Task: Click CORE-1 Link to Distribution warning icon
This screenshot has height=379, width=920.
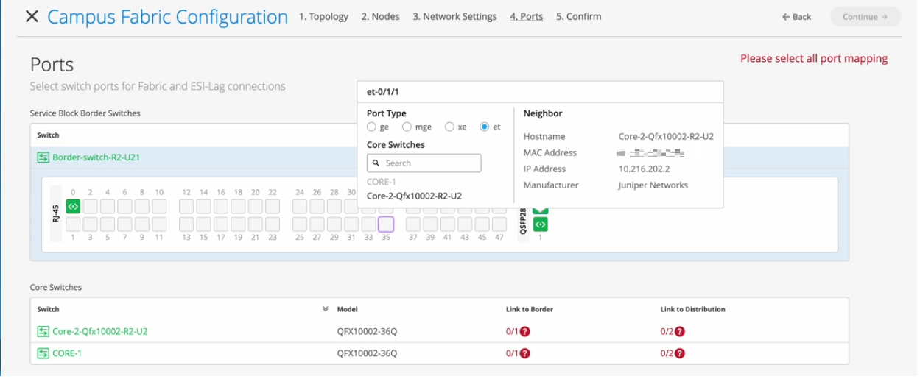Action: (680, 353)
